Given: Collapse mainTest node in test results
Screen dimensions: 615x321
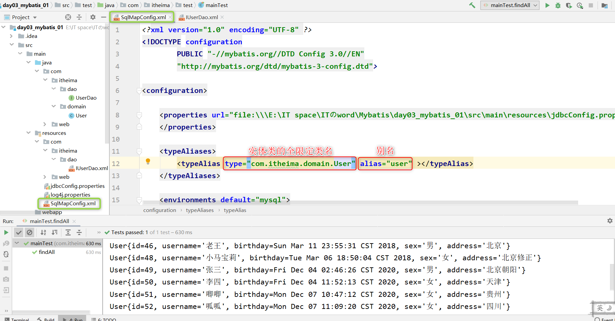Looking at the screenshot, I should [x=16, y=243].
